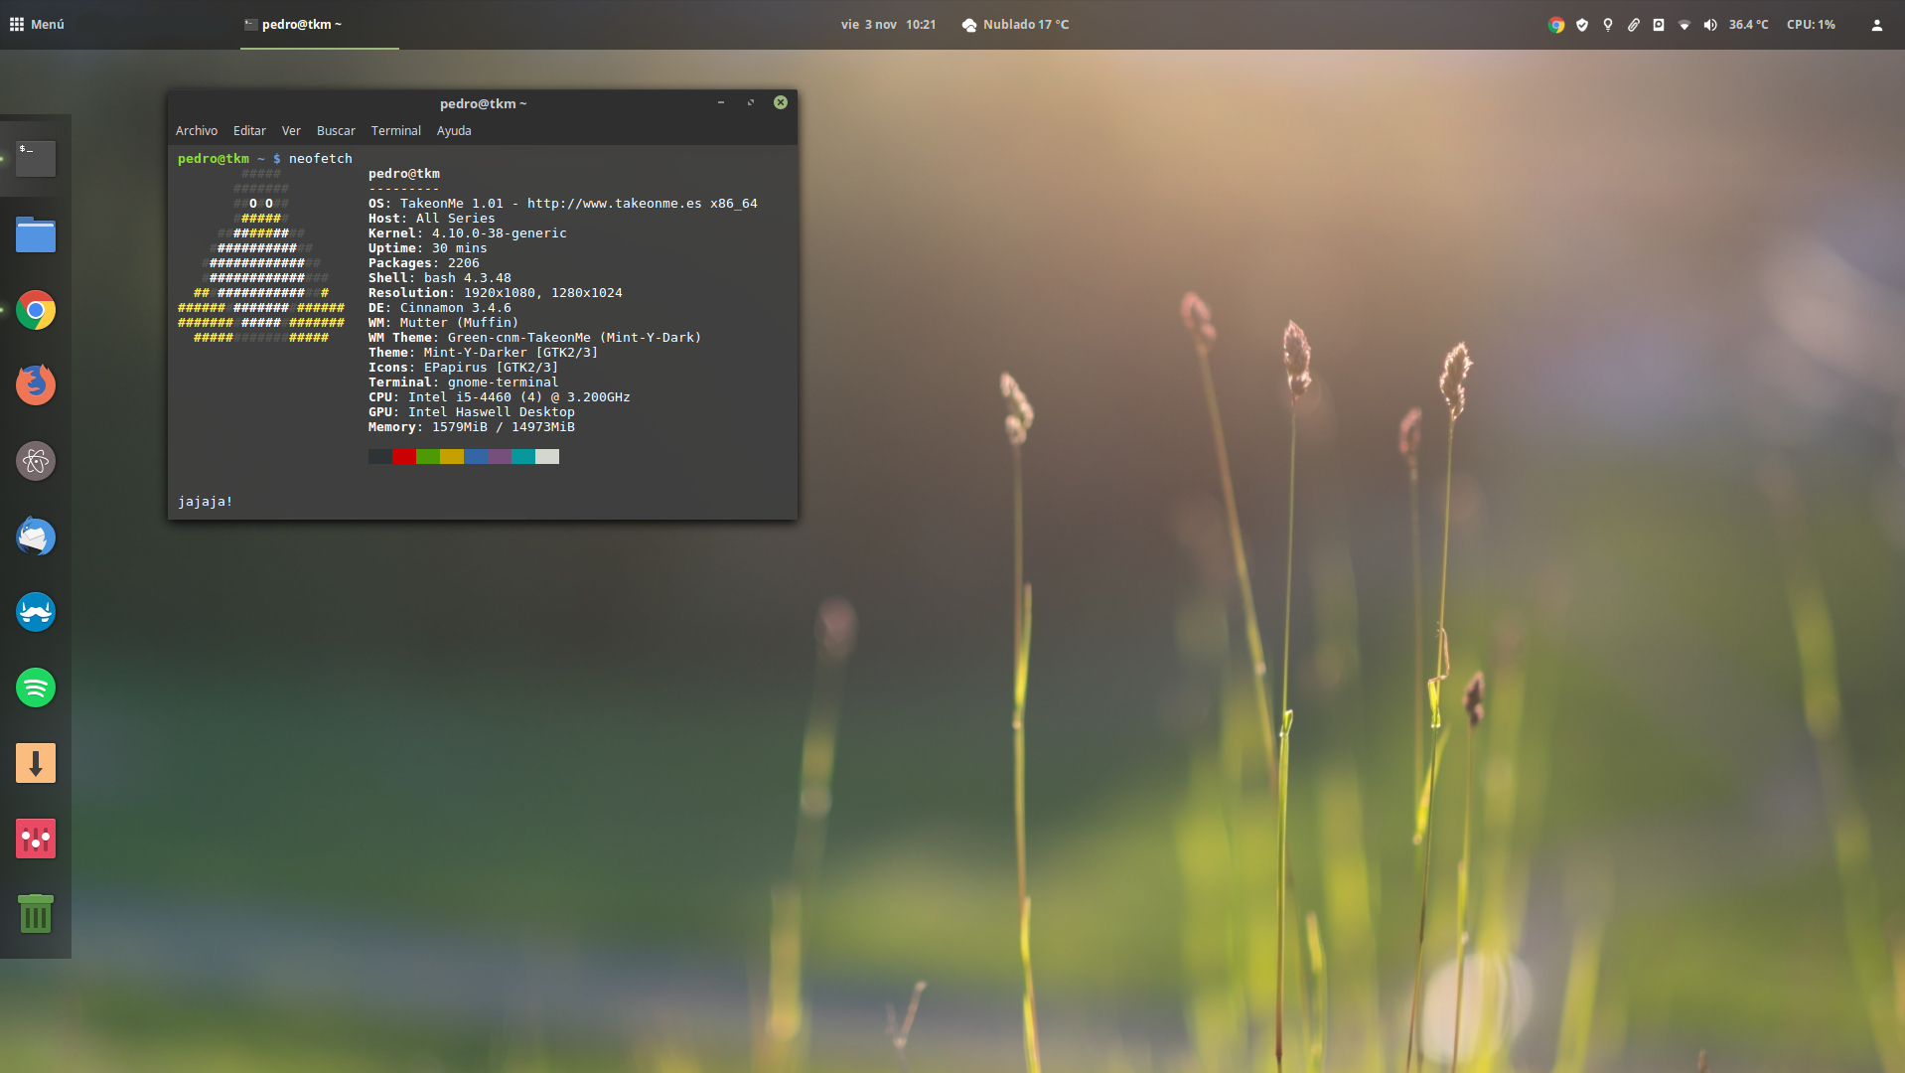Launch Google Chrome from the dock
Screen dimensions: 1905x1073
tap(36, 311)
